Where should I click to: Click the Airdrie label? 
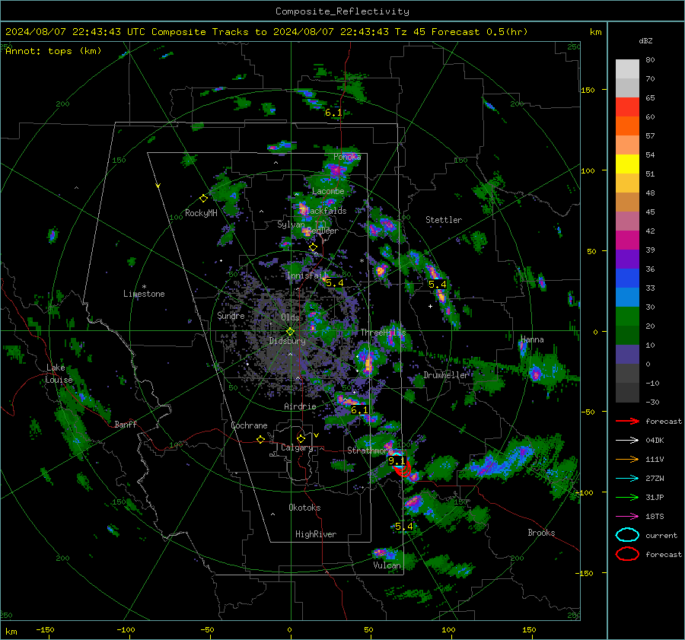point(300,406)
